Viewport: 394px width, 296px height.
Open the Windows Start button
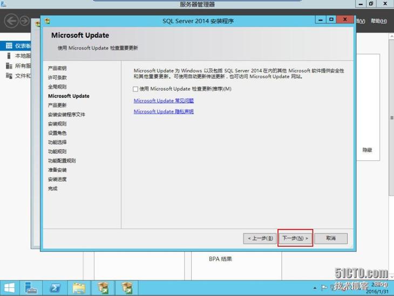(x=10, y=288)
